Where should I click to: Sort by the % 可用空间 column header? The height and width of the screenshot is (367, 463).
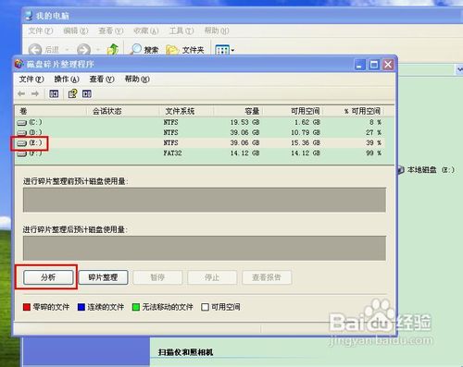click(x=354, y=111)
